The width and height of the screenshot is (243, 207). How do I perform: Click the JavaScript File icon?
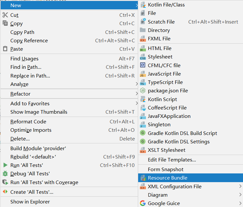(x=143, y=74)
